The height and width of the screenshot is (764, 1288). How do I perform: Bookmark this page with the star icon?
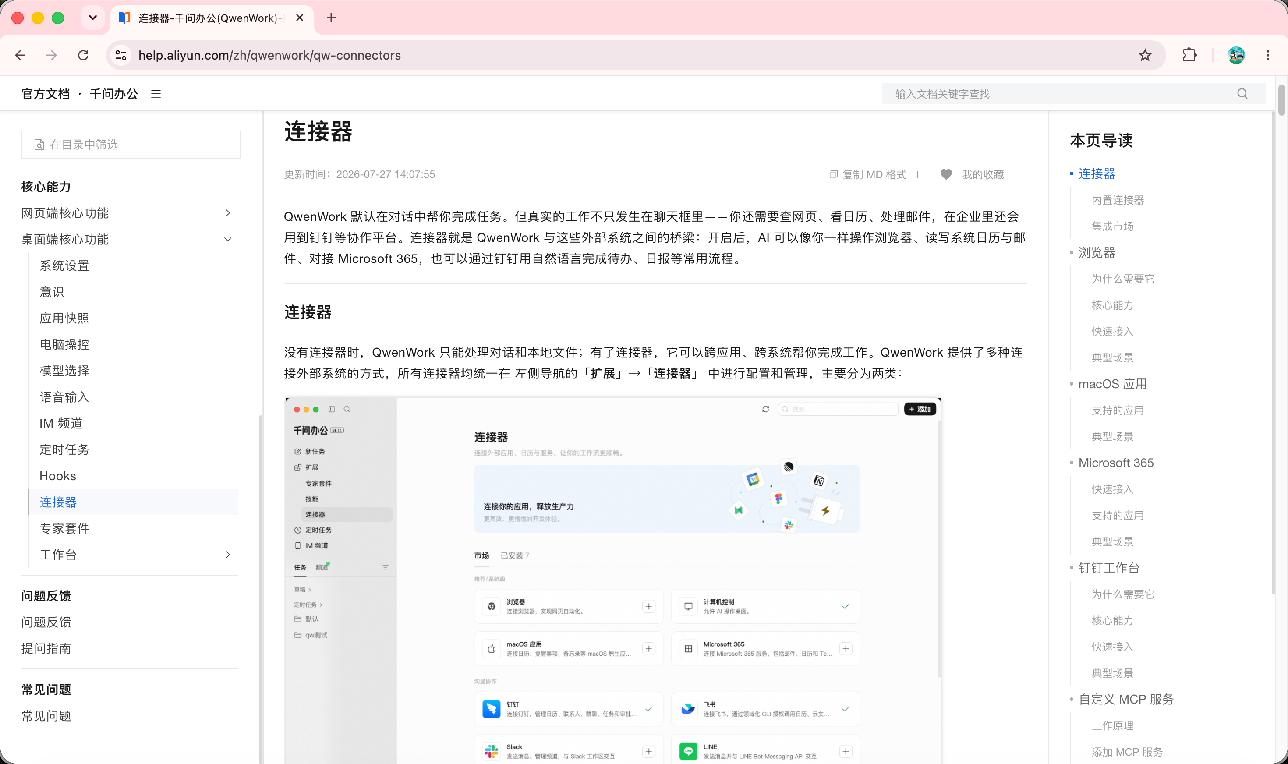click(x=1145, y=55)
